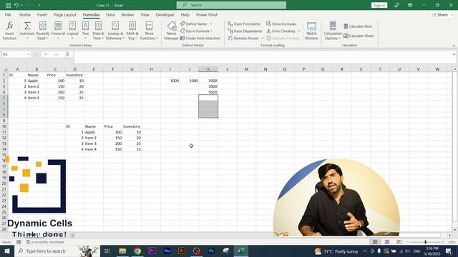
Task: Open the Text functions library
Action: (x=85, y=31)
